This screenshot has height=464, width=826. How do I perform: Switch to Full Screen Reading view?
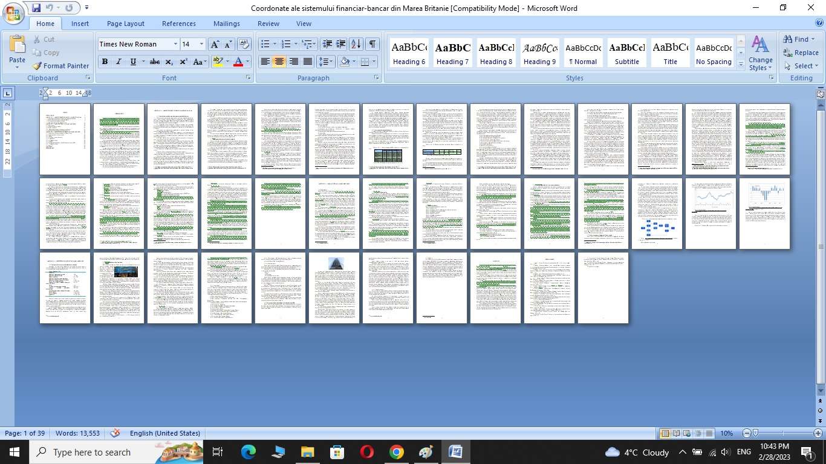point(675,433)
